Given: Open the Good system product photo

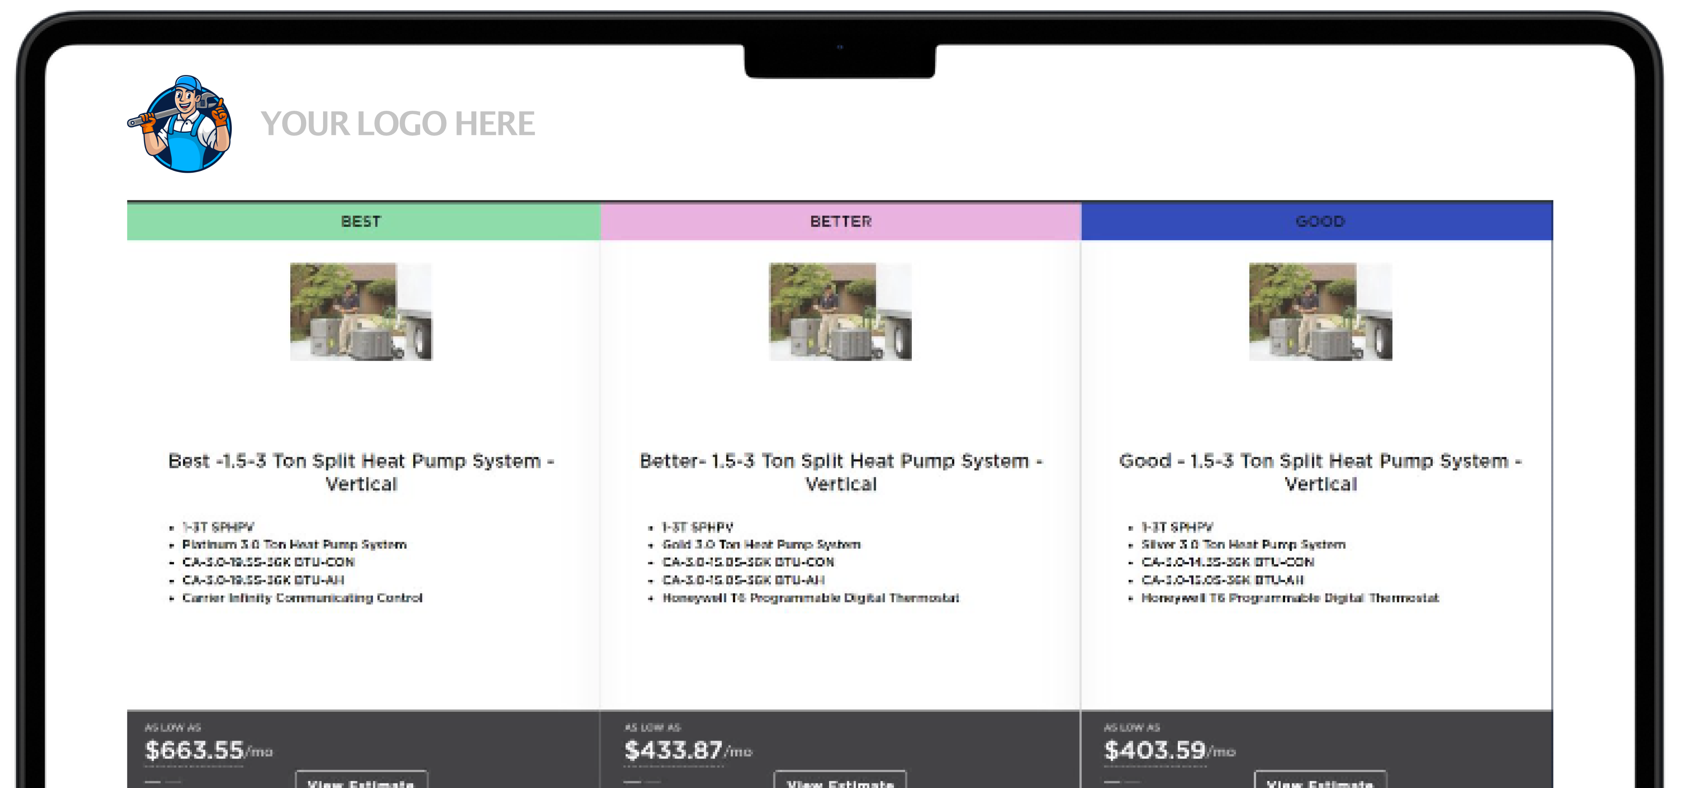Looking at the screenshot, I should coord(1320,312).
